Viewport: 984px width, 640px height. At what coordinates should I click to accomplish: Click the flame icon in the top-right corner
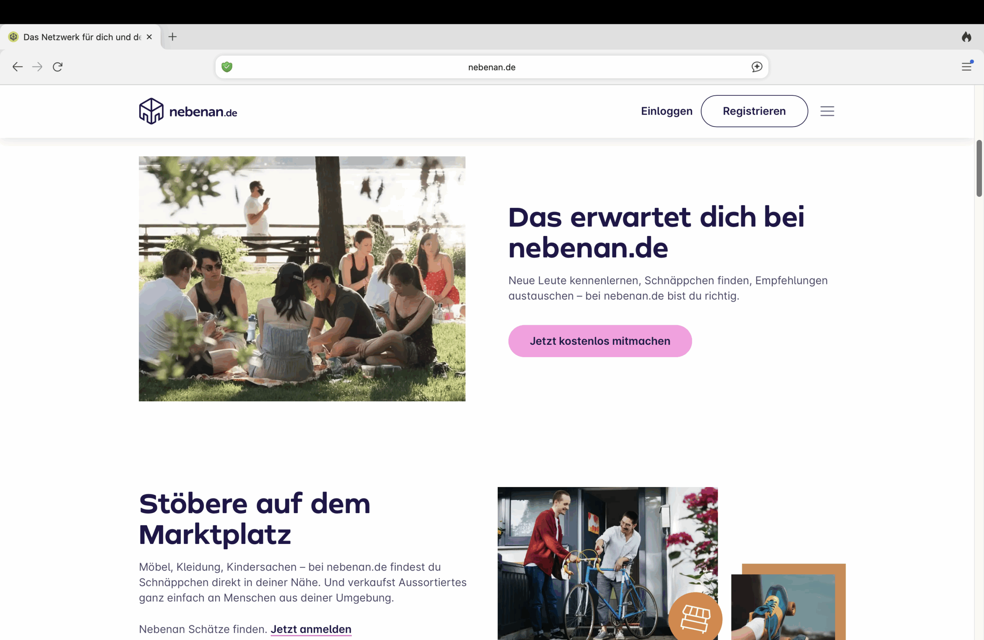[967, 37]
